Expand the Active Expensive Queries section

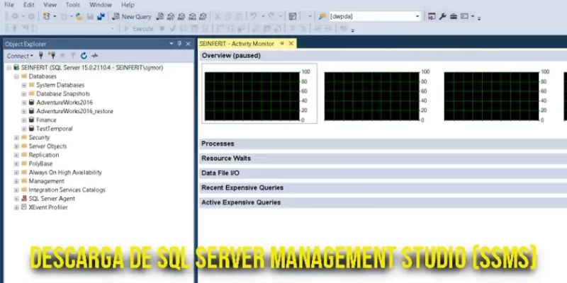(383, 202)
